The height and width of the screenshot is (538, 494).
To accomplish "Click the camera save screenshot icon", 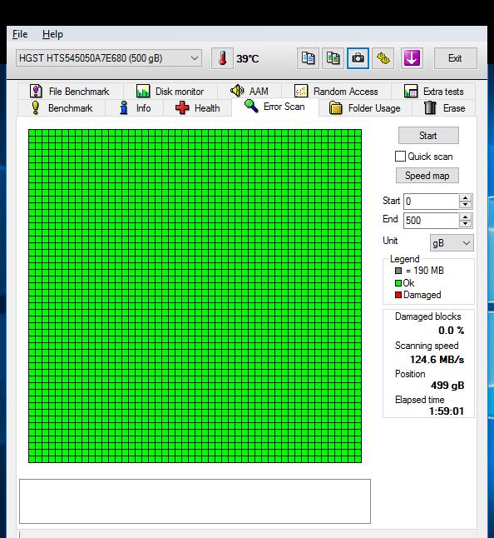I will click(358, 58).
